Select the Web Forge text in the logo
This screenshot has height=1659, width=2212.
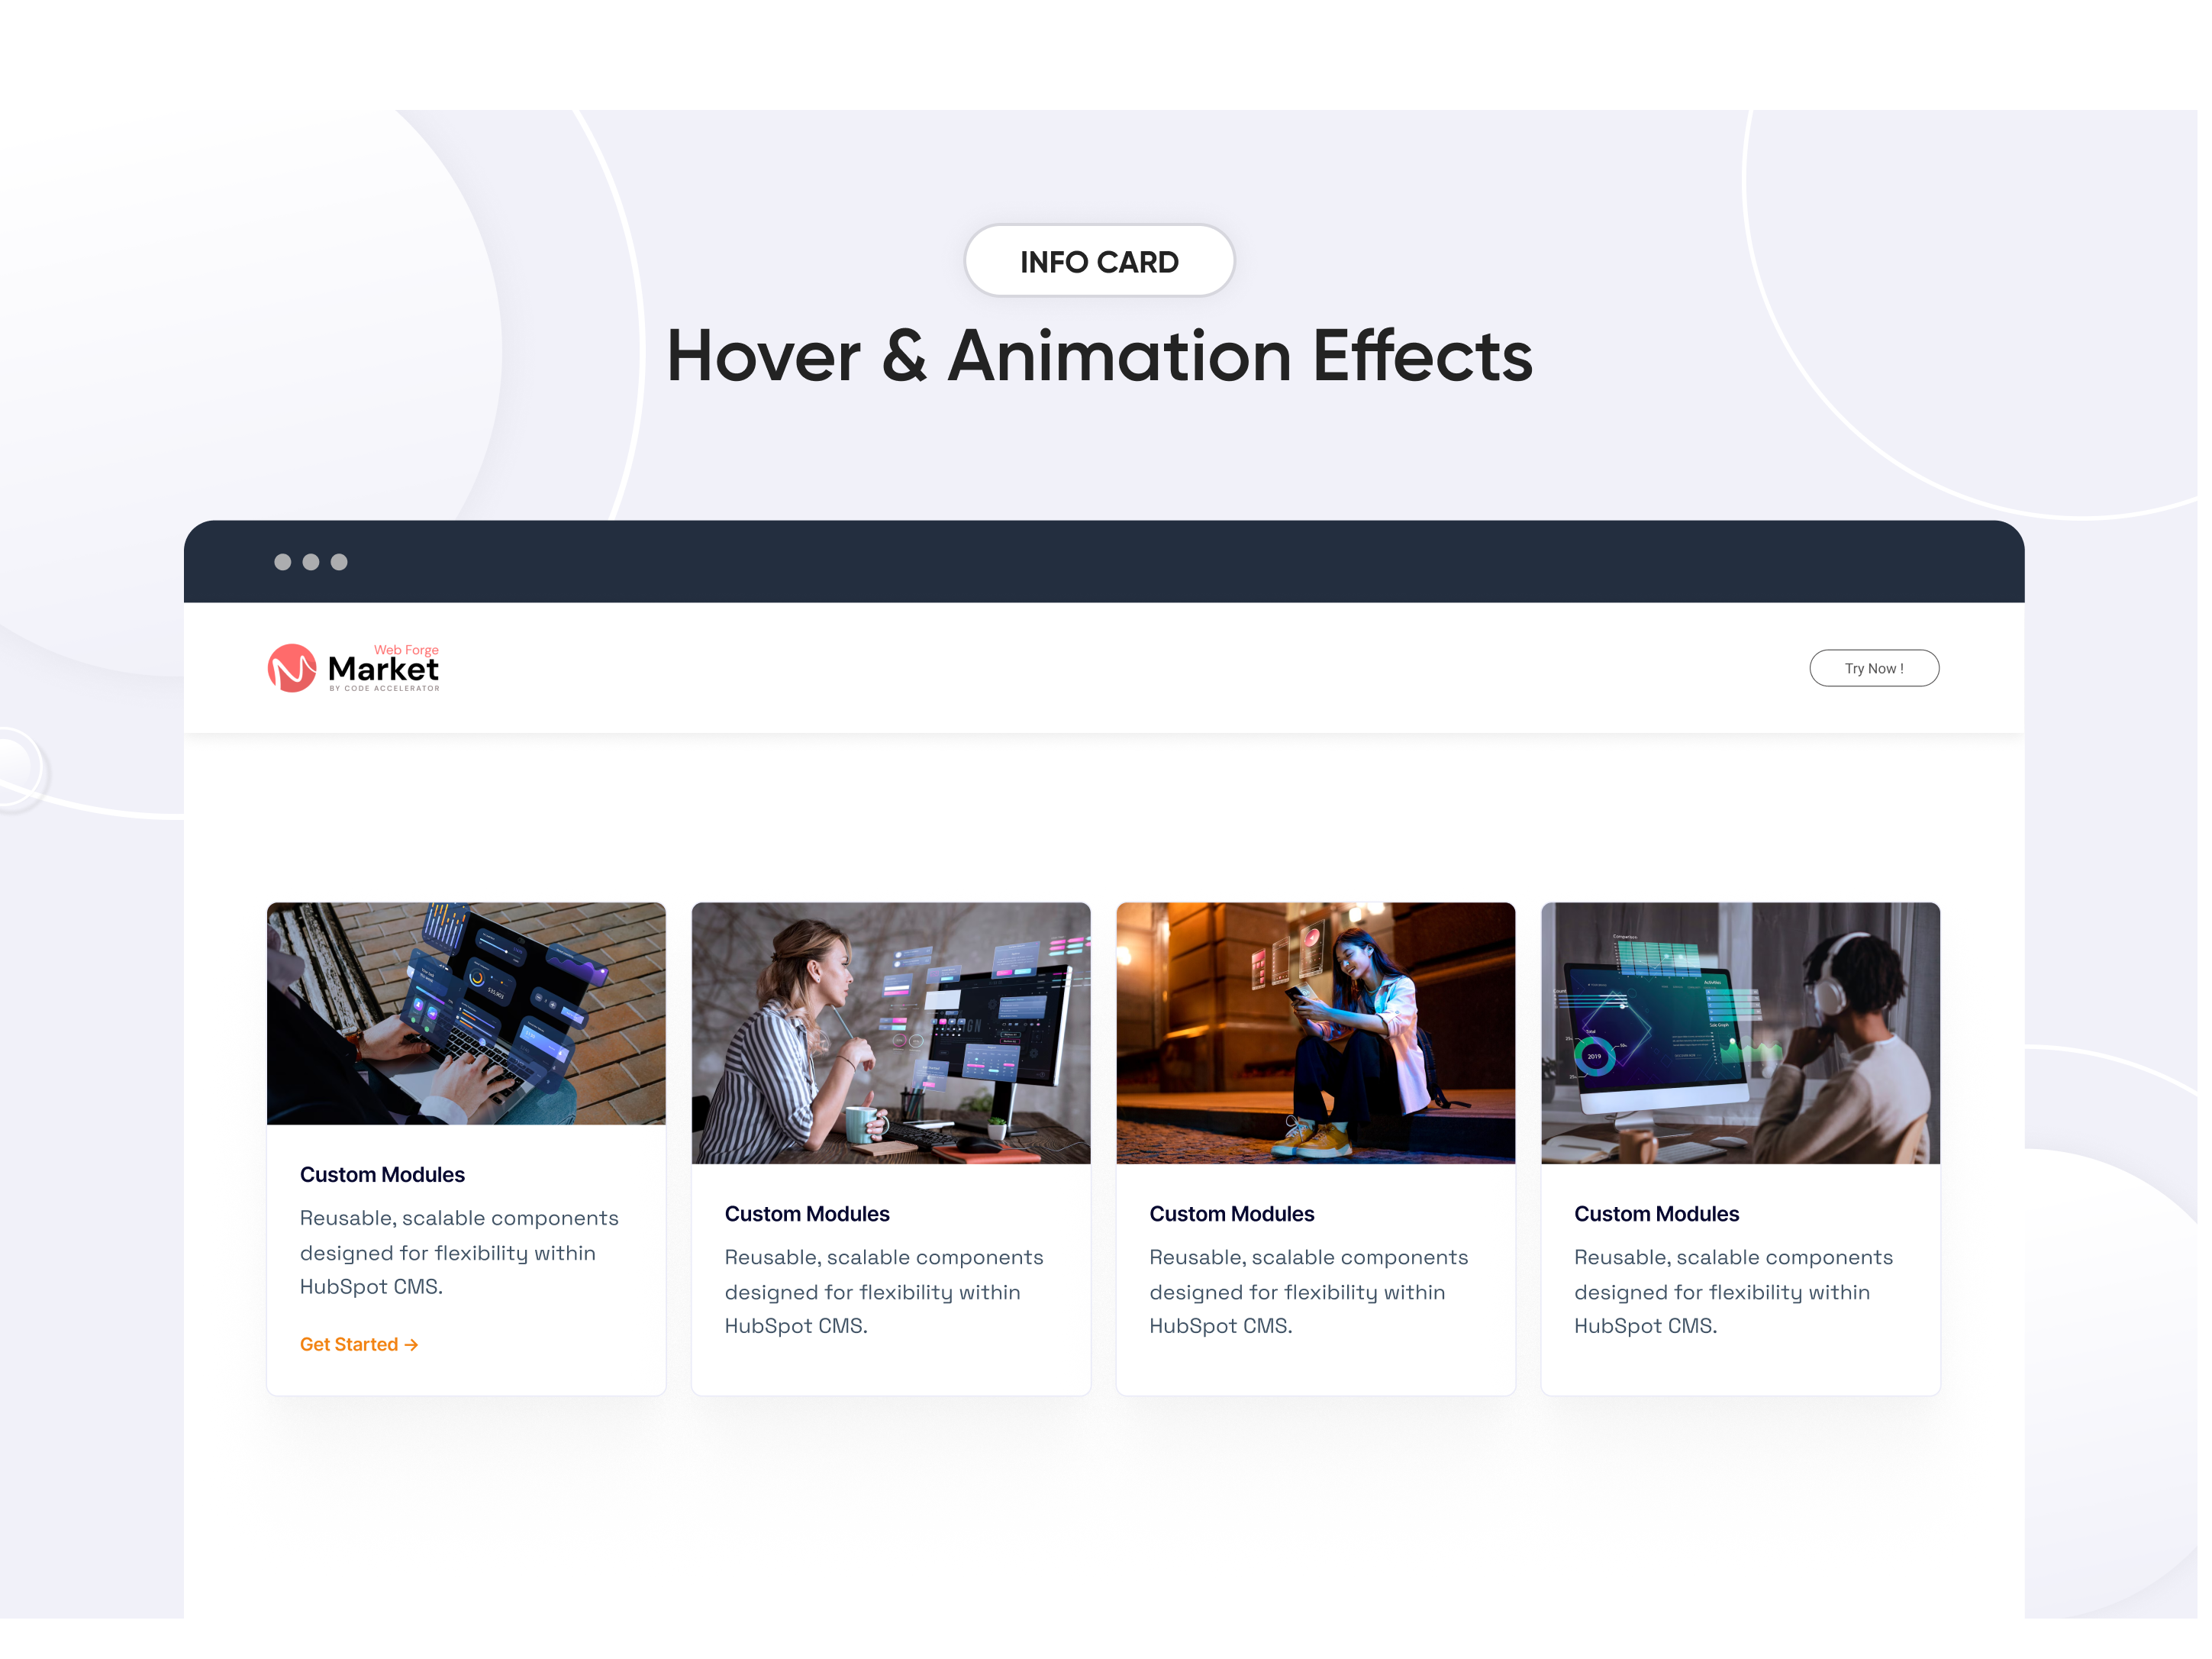click(404, 650)
